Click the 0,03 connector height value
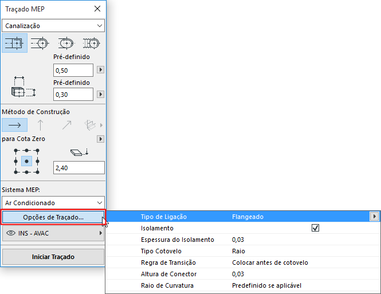 pos(238,274)
